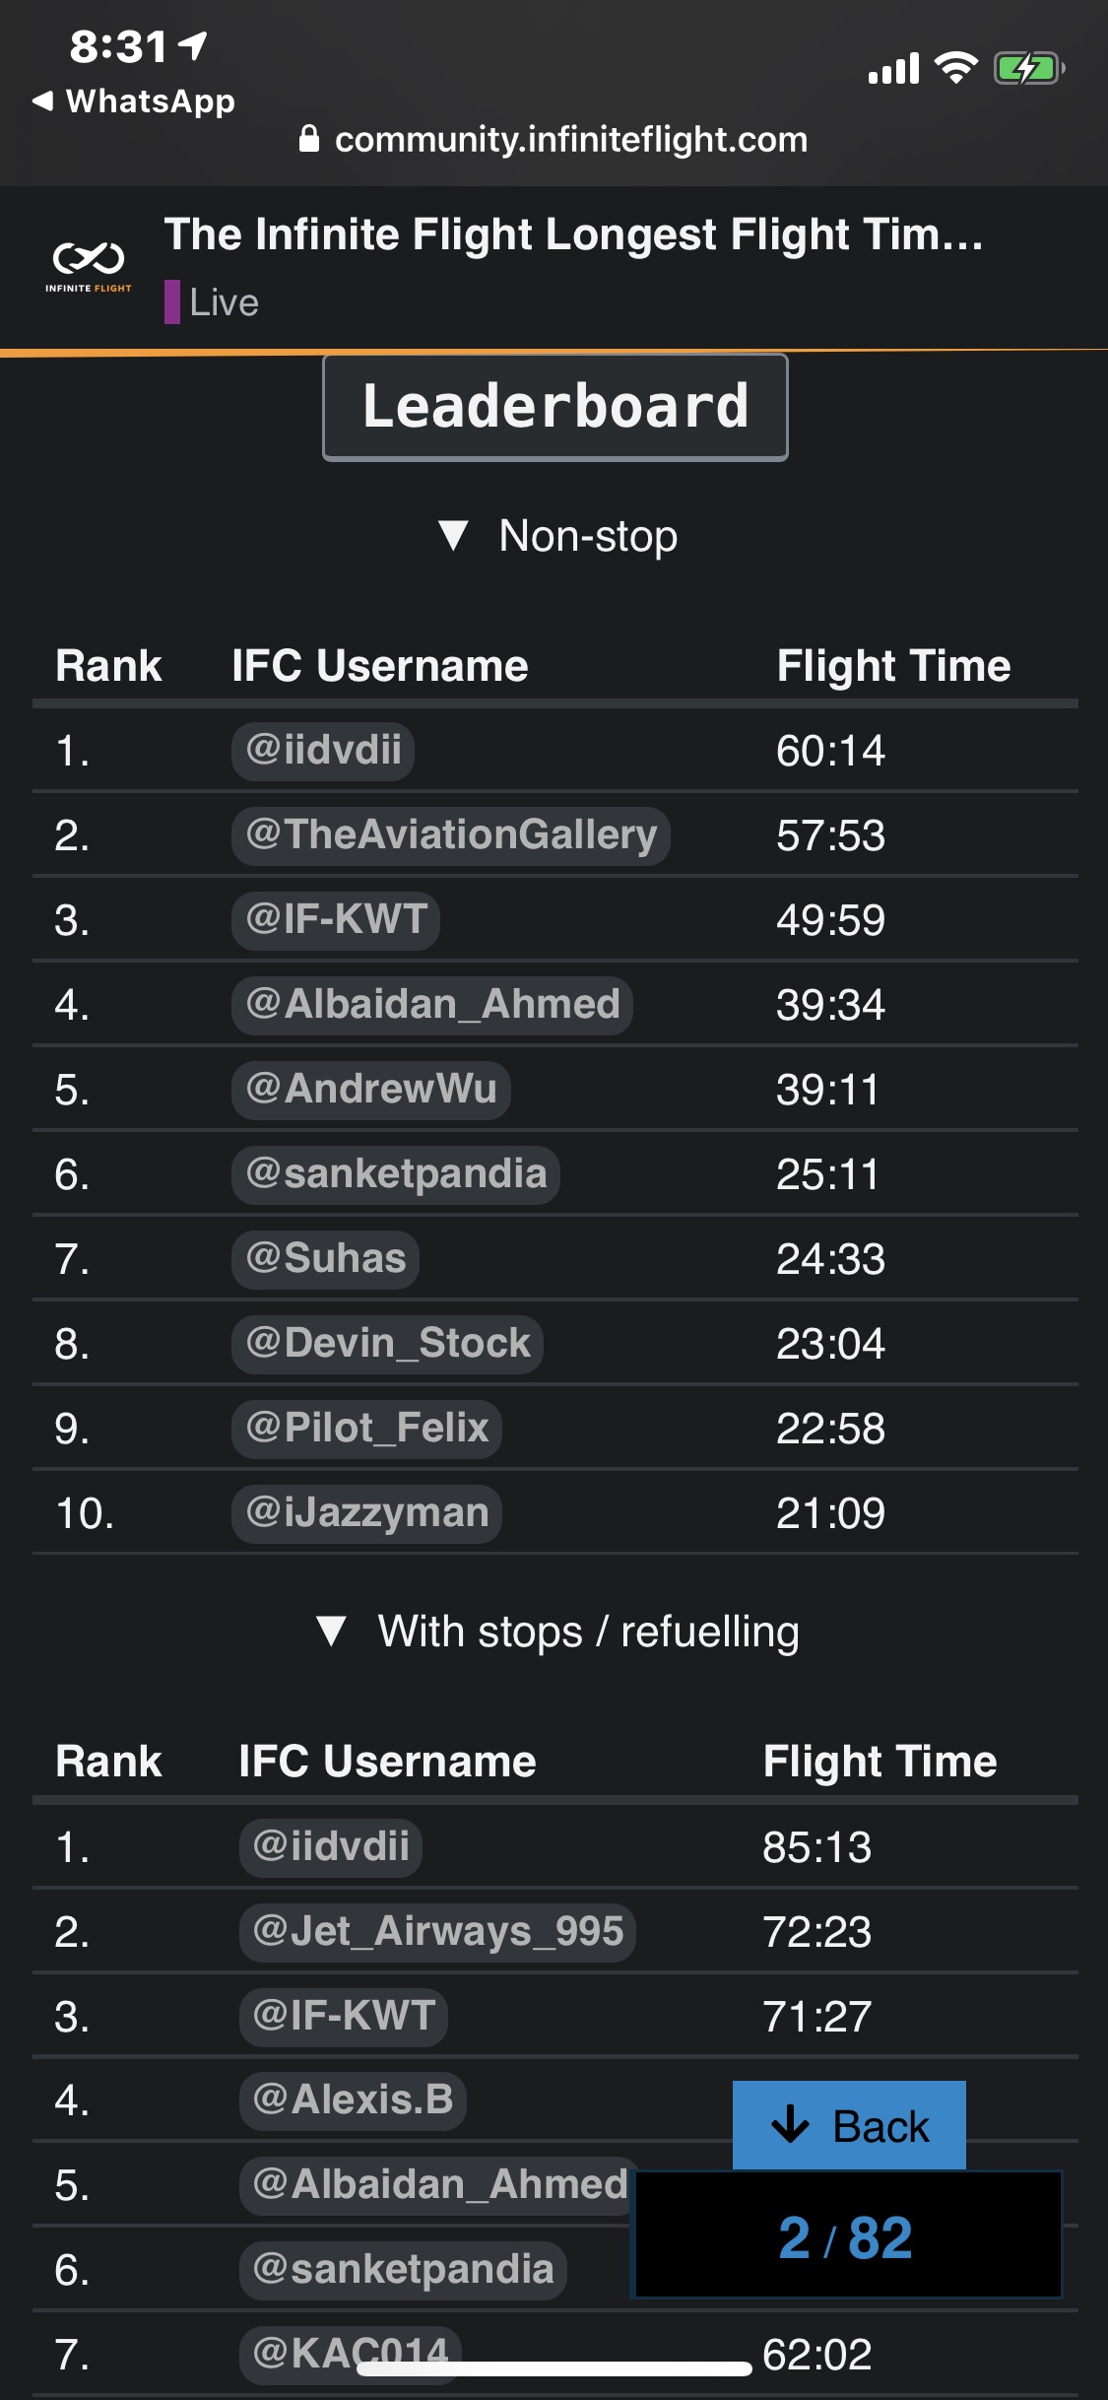Open the Infinite Flight logo home link
The image size is (1108, 2400).
[x=89, y=266]
